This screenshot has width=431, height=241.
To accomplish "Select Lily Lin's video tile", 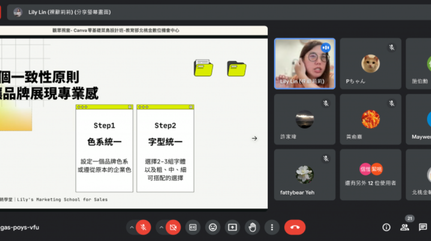I will [304, 63].
